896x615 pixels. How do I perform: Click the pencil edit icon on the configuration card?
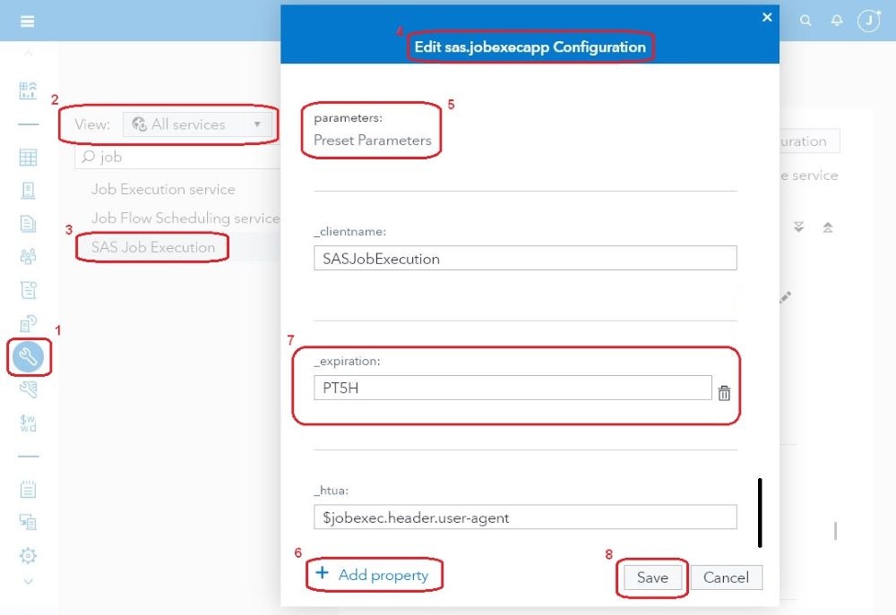[785, 296]
